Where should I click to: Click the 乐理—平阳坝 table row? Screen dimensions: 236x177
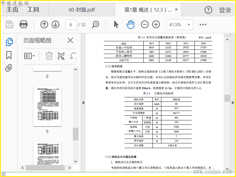(x=158, y=48)
